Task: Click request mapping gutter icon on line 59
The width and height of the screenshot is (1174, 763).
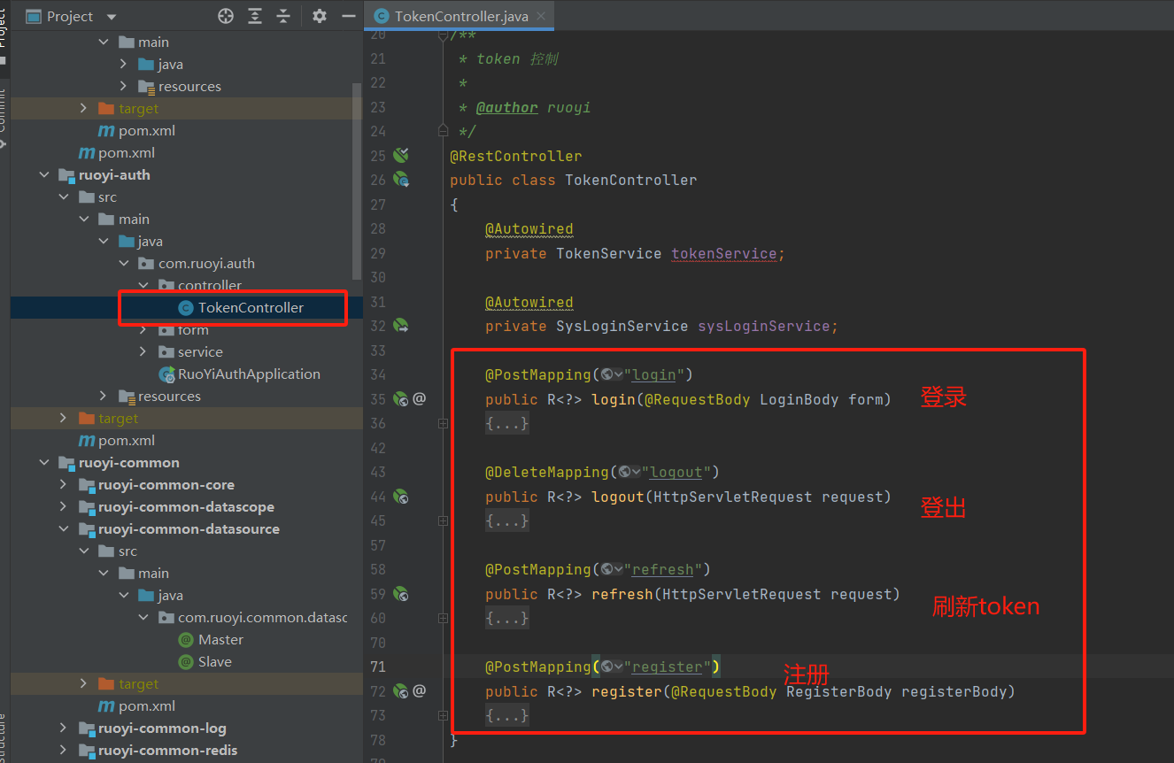Action: 401,594
